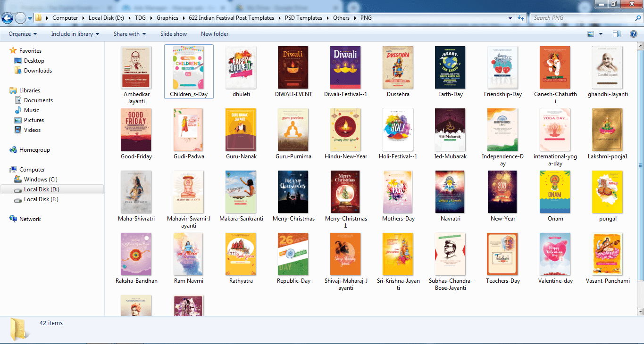Expand the Share with dropdown
The width and height of the screenshot is (644, 344).
click(129, 34)
